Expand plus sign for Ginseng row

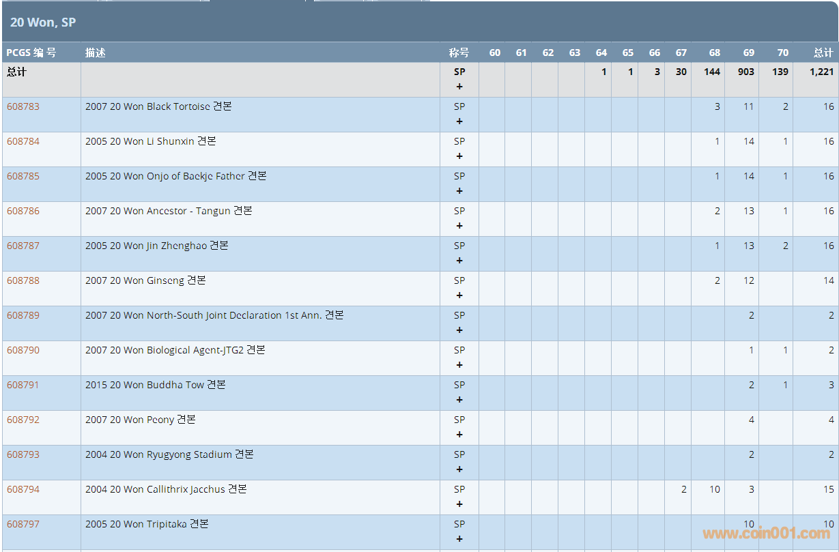click(459, 295)
